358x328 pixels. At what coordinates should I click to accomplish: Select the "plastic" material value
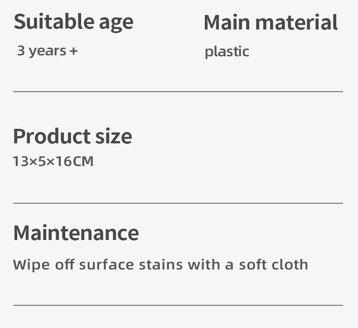pyautogui.click(x=227, y=51)
